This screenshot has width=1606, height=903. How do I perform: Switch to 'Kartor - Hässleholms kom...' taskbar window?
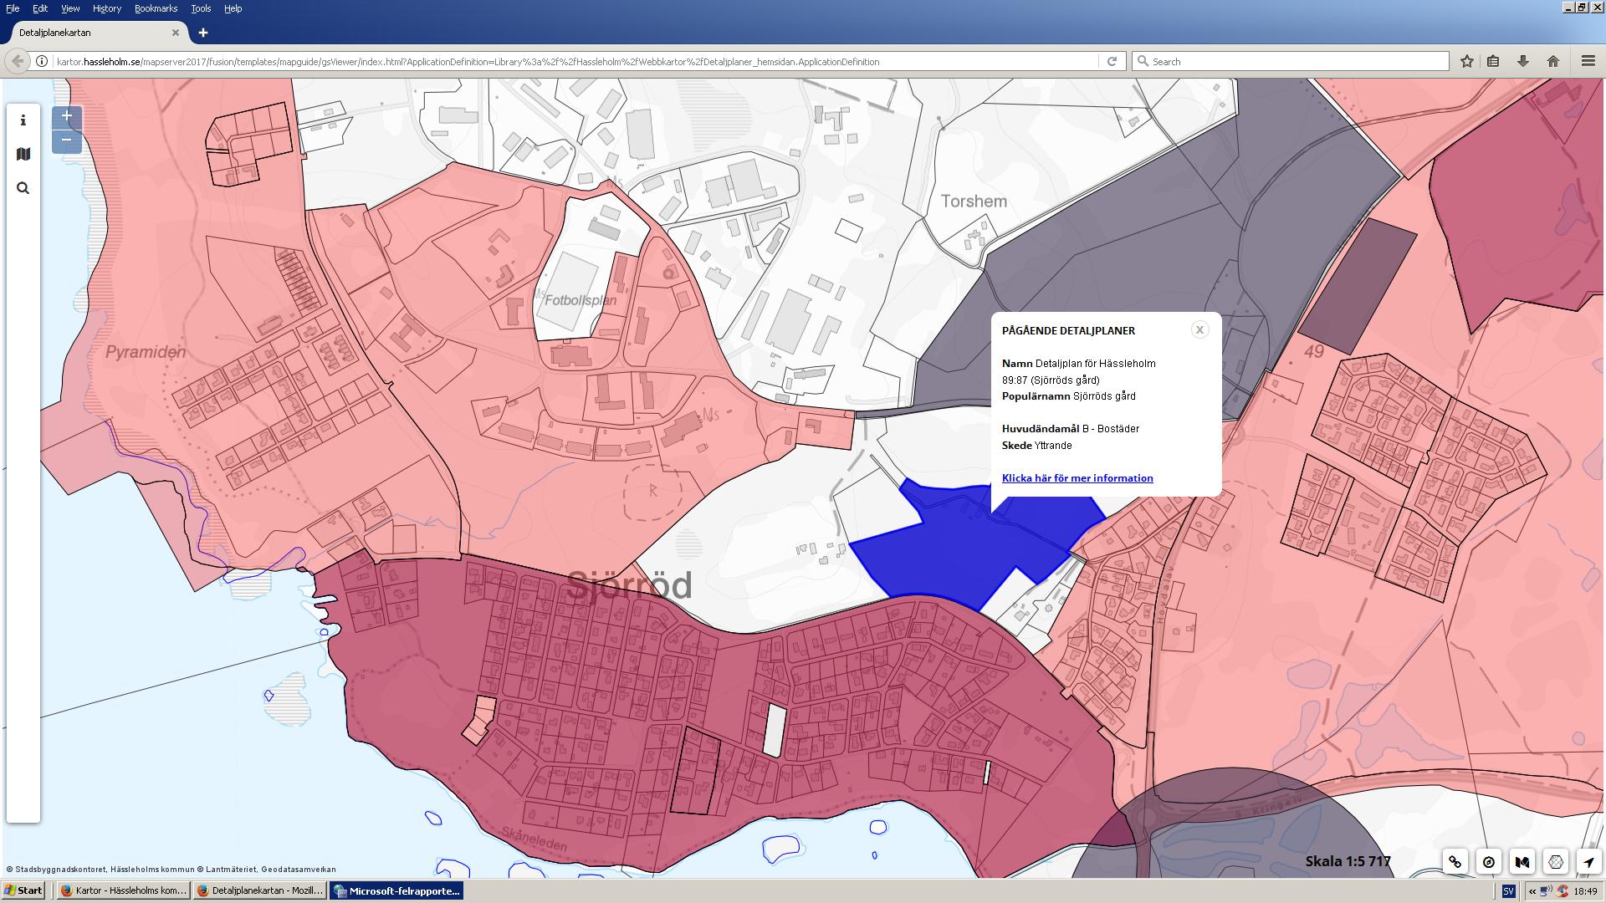[x=124, y=890]
